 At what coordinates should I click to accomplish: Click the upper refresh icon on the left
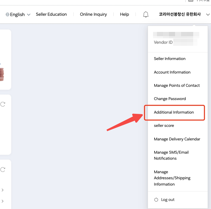(x=3, y=104)
